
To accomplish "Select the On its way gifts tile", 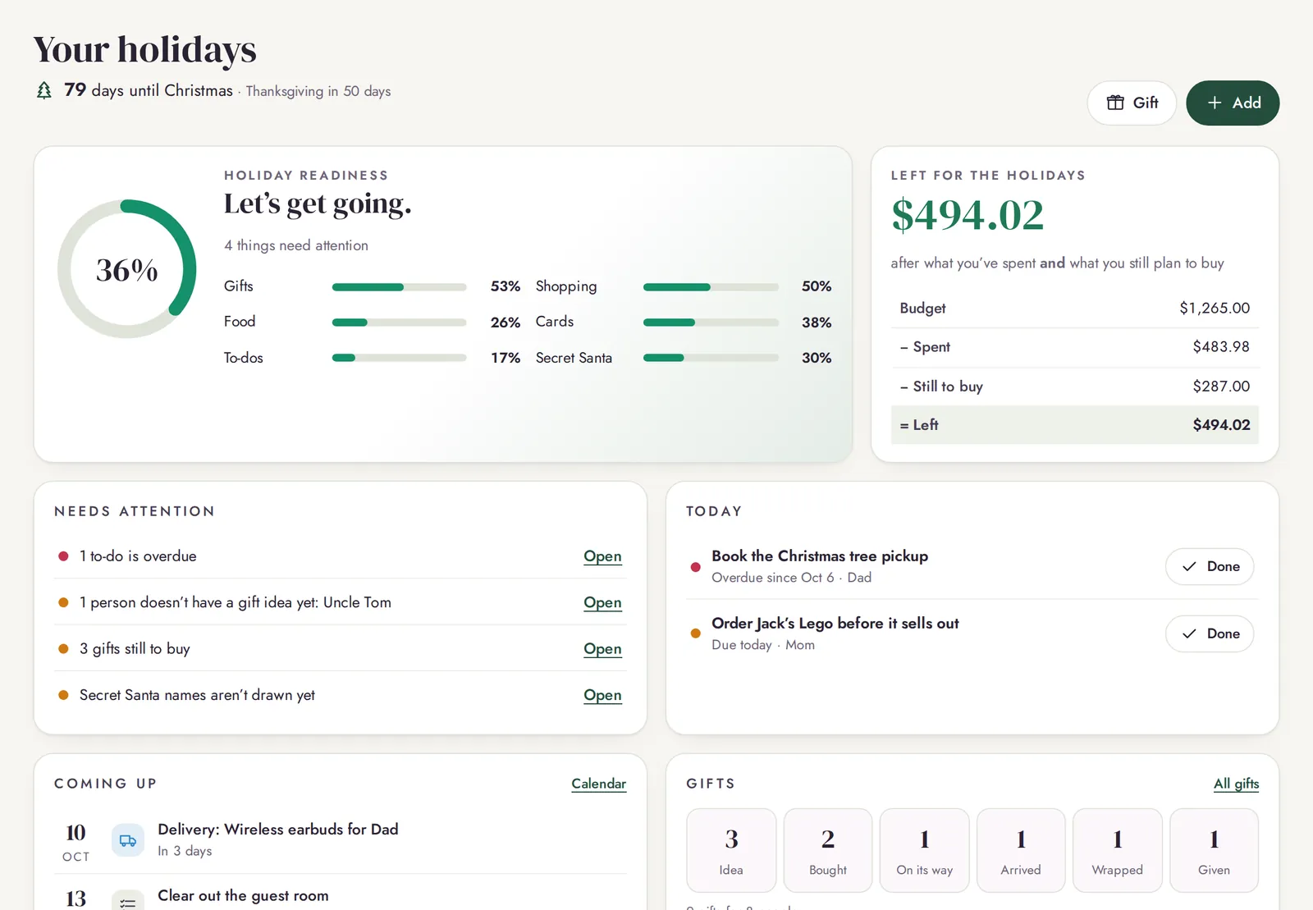I will click(x=924, y=850).
